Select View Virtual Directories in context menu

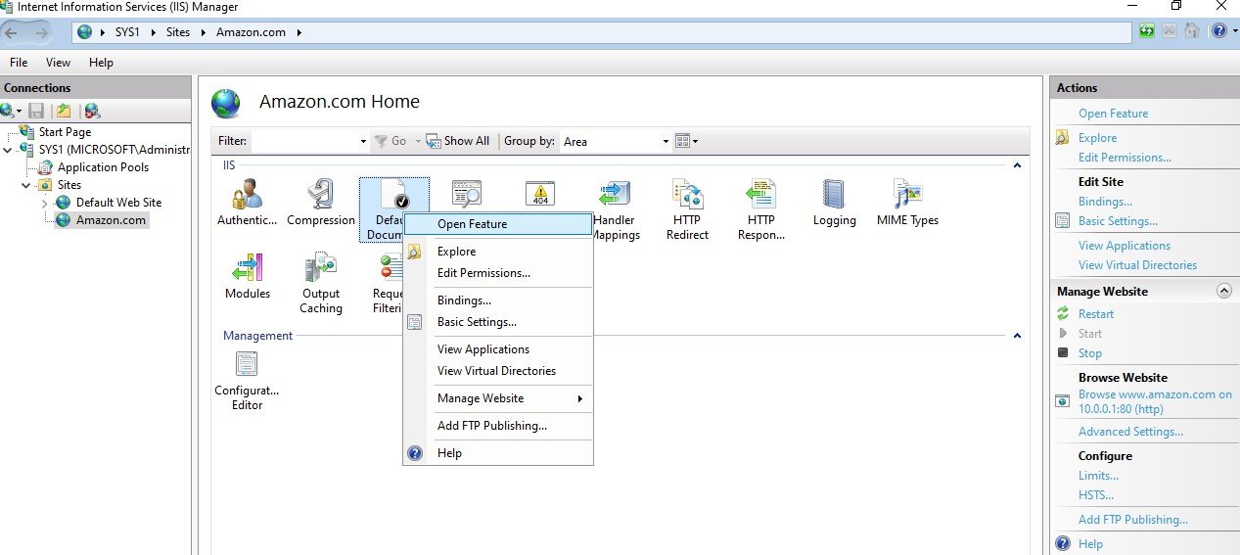(x=497, y=371)
